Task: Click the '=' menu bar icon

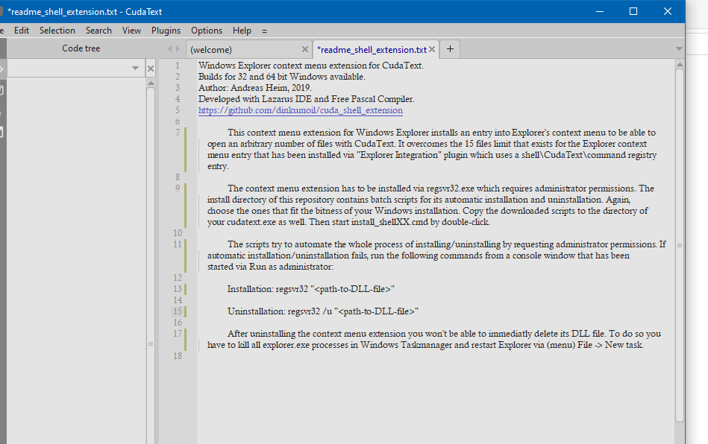Action: tap(264, 31)
